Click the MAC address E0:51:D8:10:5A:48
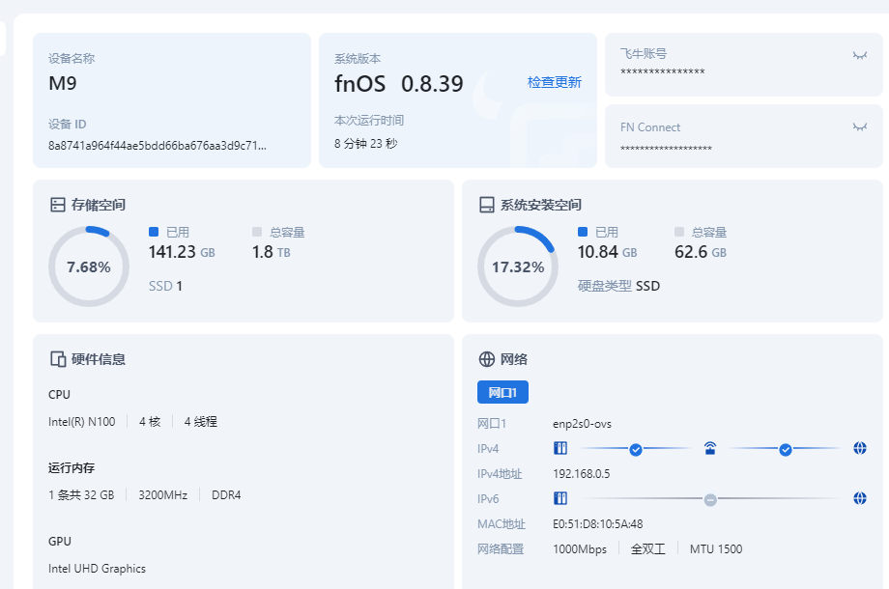This screenshot has height=589, width=889. coord(598,524)
